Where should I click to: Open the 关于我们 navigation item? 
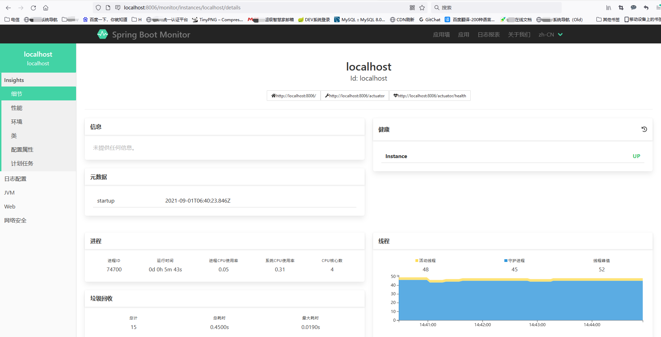click(x=519, y=34)
